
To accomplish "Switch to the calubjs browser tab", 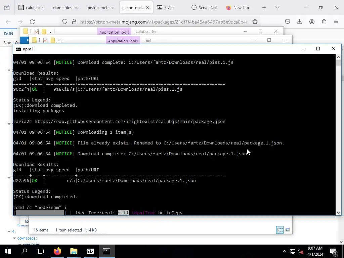I will click(32, 7).
